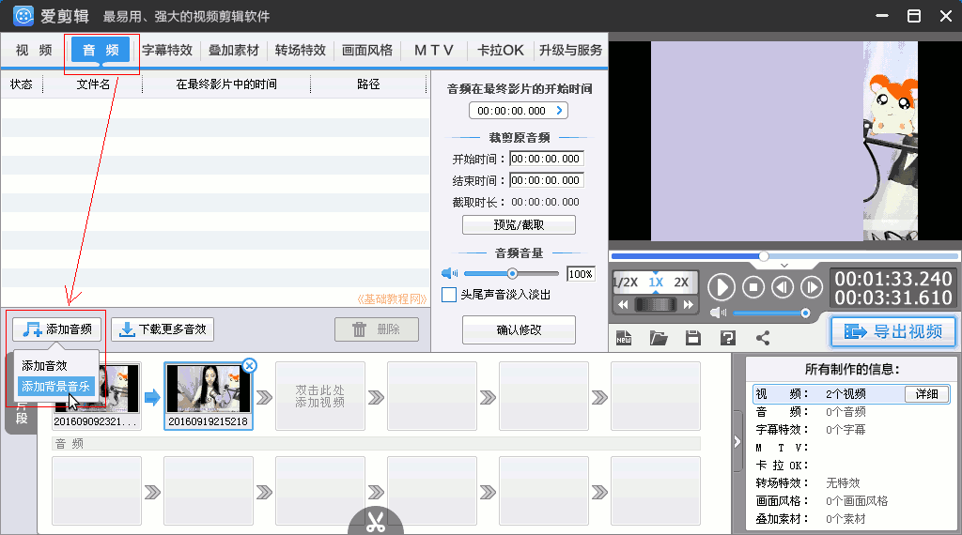
Task: Click the 导出视频 export button
Action: (x=892, y=331)
